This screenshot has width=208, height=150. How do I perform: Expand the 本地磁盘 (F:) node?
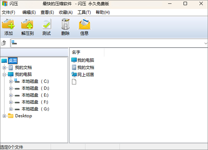coord(11,102)
